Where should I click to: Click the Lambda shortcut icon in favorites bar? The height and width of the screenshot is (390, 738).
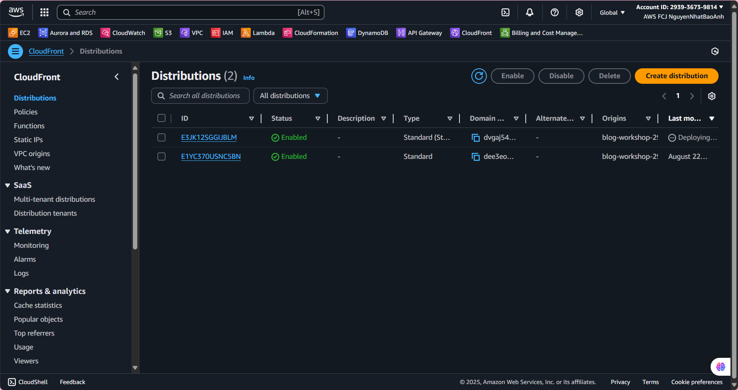point(246,33)
